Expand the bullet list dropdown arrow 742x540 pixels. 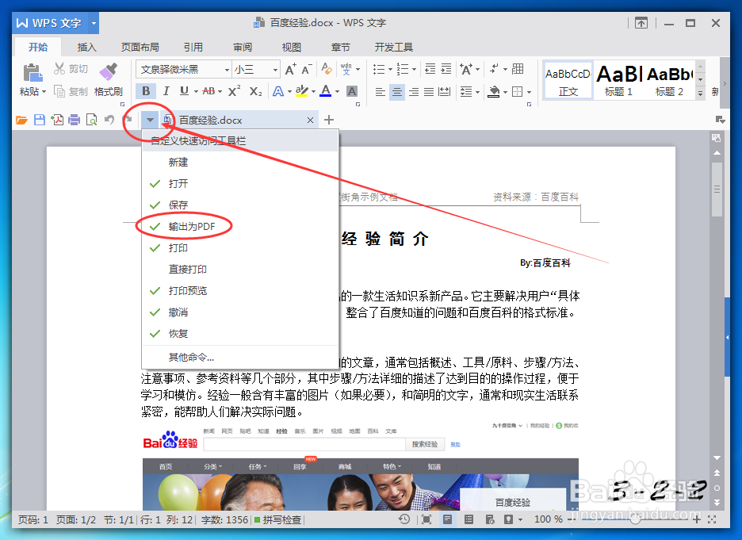390,70
